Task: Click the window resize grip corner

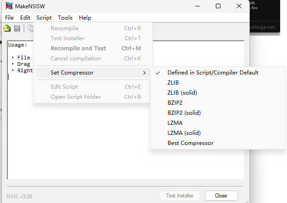Action: pyautogui.click(x=247, y=202)
